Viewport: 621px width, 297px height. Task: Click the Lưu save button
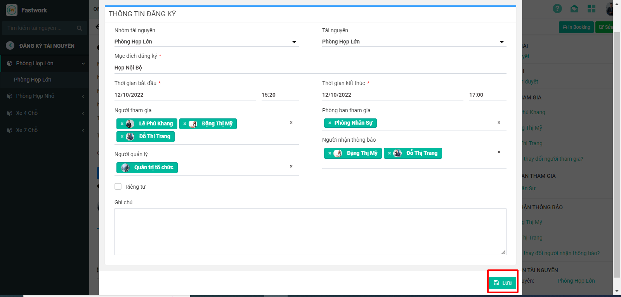502,283
